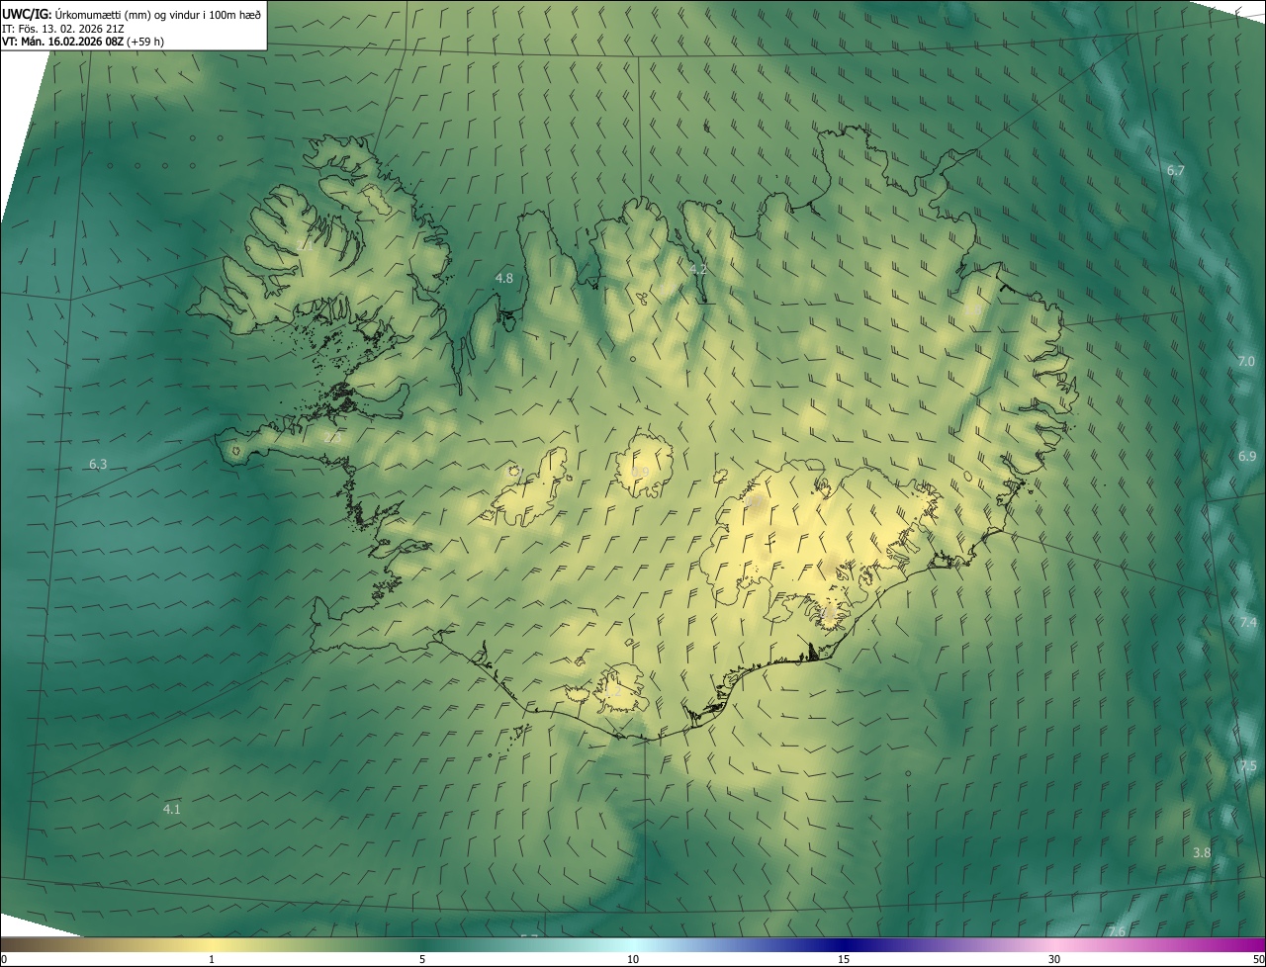Select the 4.8 value label on the map

[x=504, y=278]
